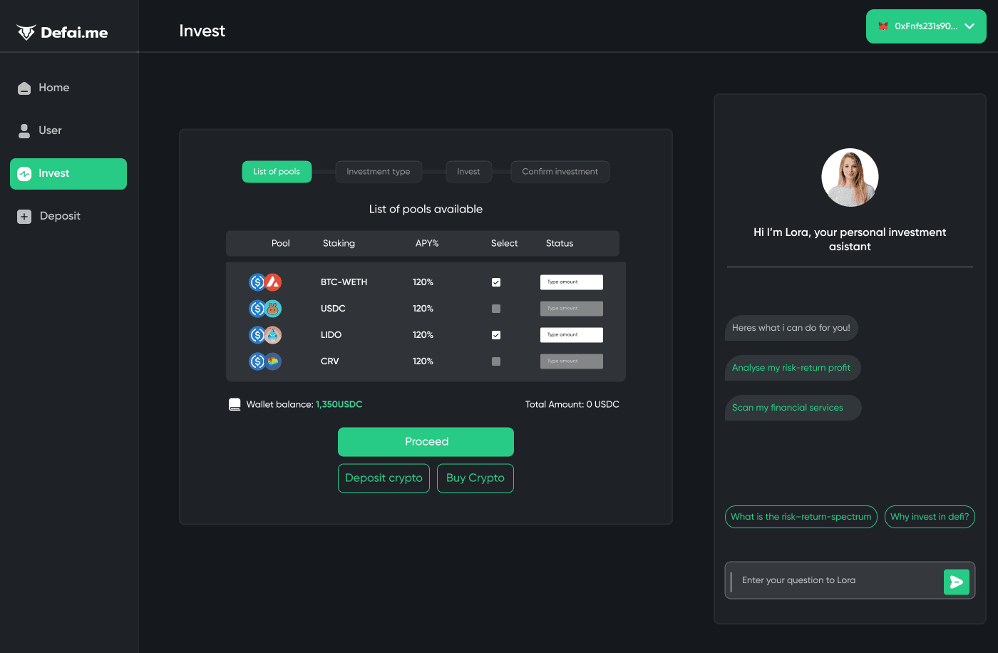998x653 pixels.
Task: Focus the LIDO amount input field
Action: point(572,335)
